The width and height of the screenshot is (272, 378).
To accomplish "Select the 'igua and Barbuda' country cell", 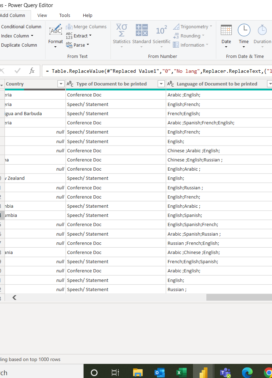I will tap(35, 113).
